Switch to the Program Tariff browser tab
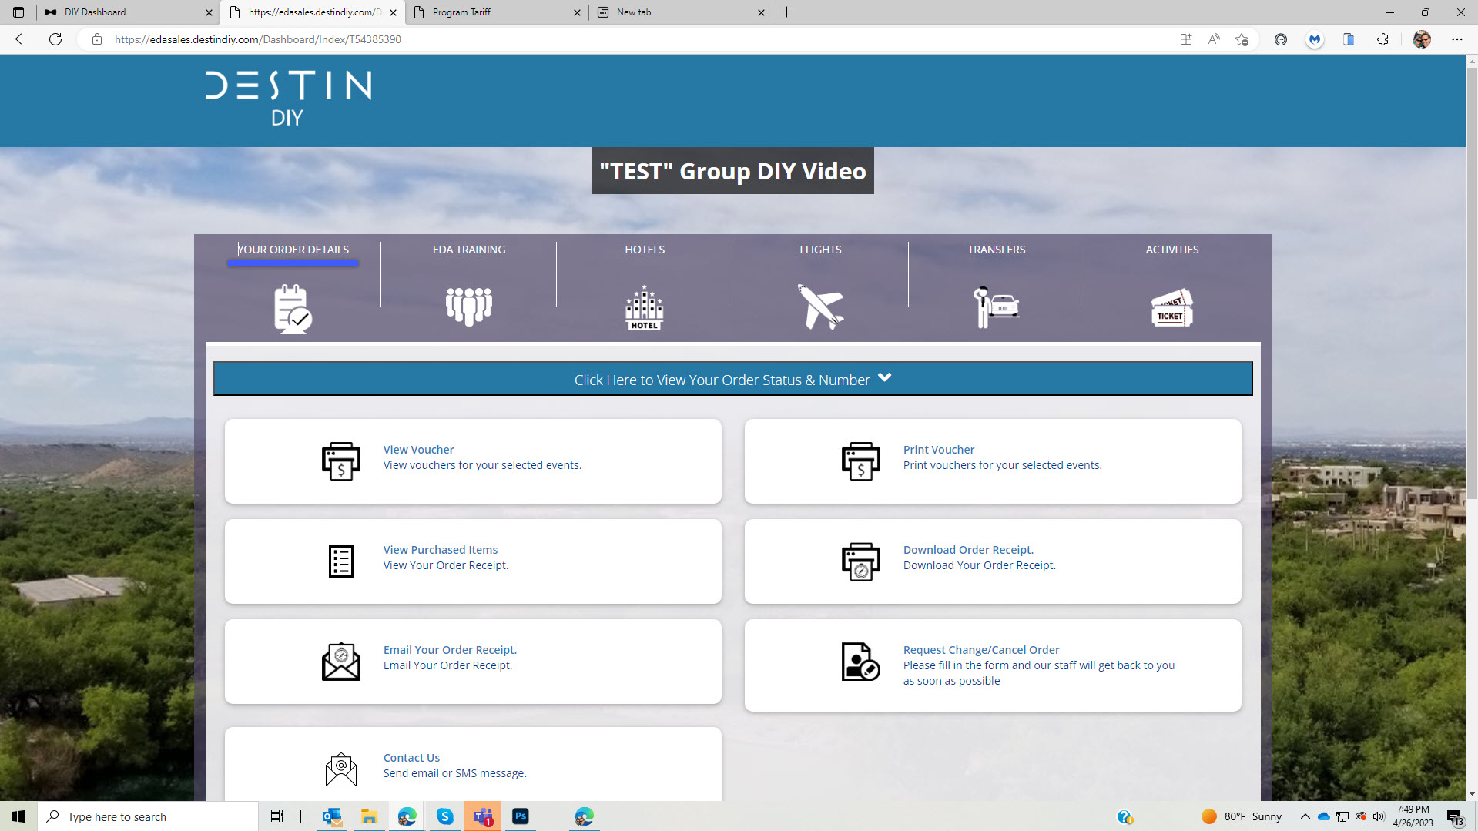The height and width of the screenshot is (831, 1478). (497, 12)
